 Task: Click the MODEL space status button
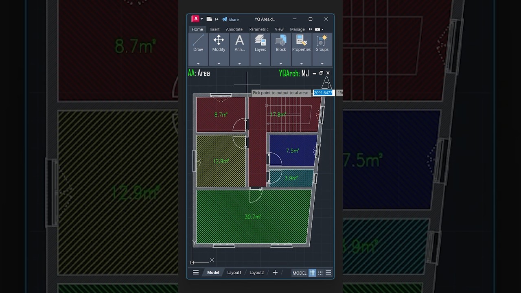tap(299, 273)
